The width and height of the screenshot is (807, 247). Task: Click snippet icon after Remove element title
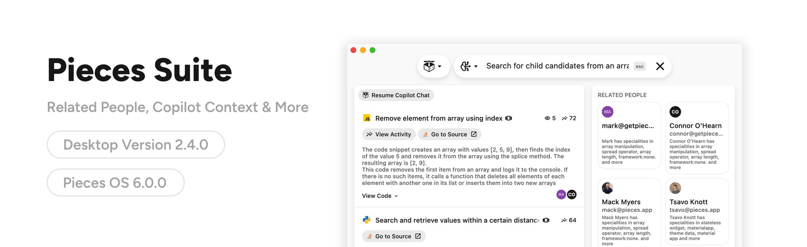point(508,118)
